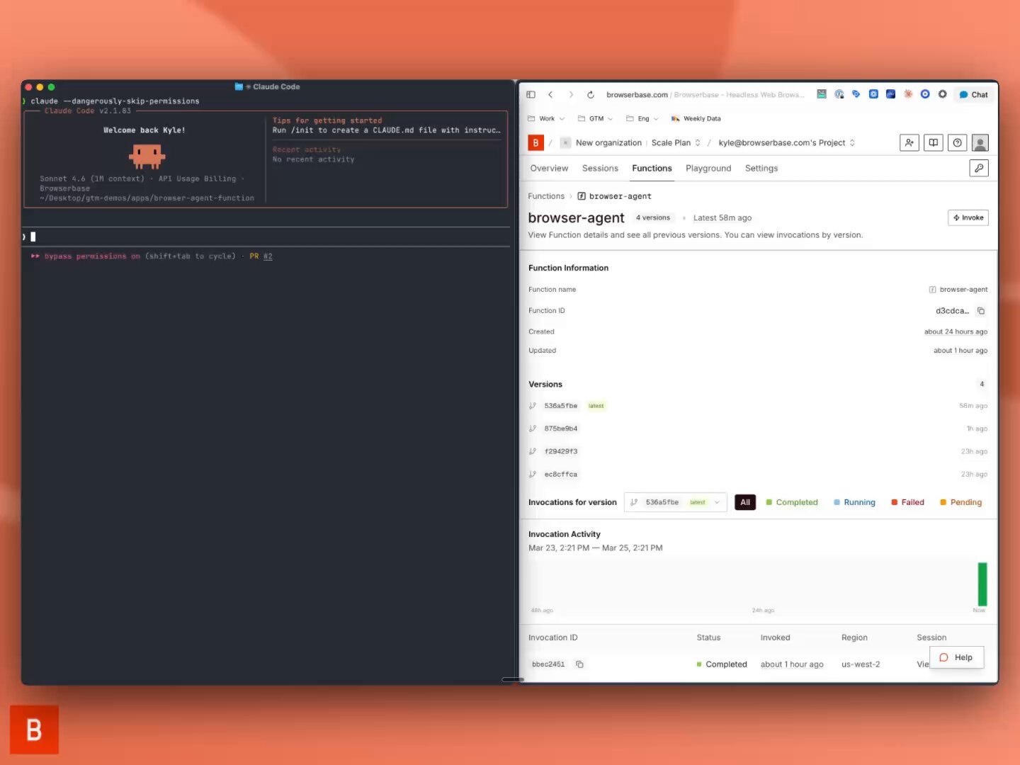This screenshot has width=1020, height=765.
Task: Click the Browserbase B logo
Action: (x=535, y=143)
